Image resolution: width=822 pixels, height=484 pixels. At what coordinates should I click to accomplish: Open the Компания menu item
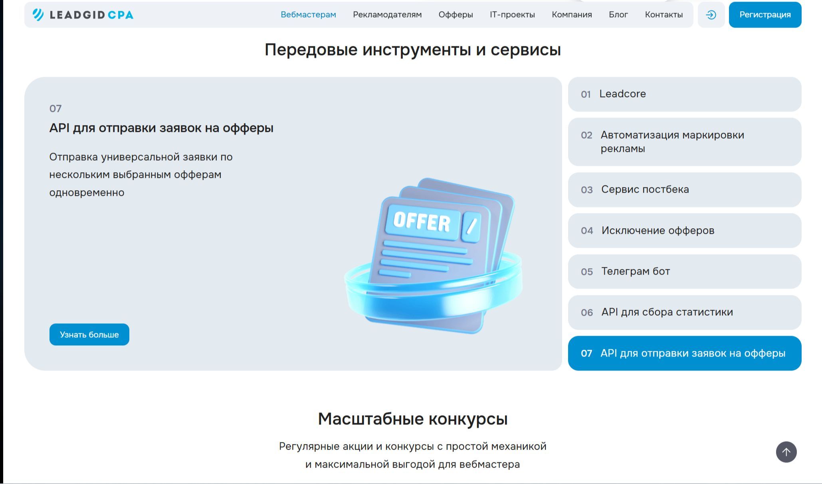tap(572, 15)
